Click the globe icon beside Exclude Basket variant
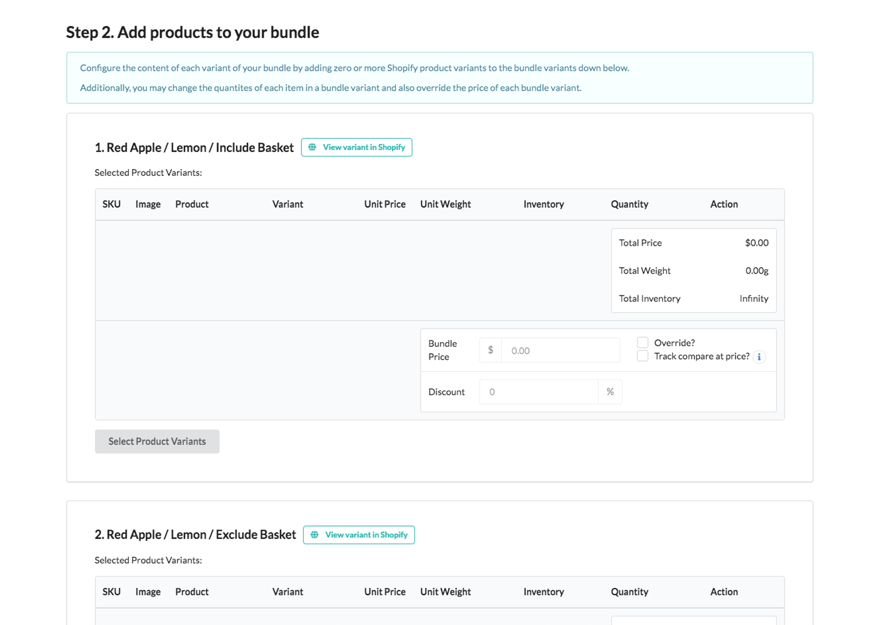 click(315, 535)
